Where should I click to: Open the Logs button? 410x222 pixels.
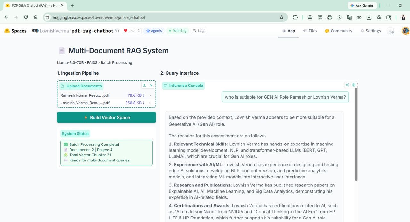click(199, 31)
